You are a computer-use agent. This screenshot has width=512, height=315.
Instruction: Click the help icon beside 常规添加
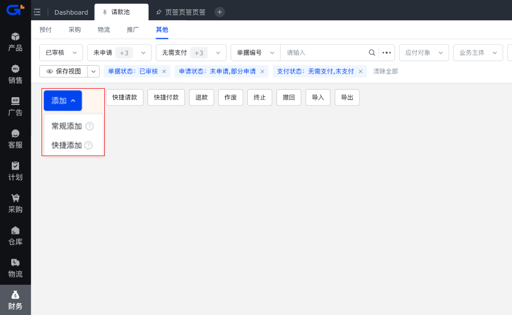tap(90, 126)
